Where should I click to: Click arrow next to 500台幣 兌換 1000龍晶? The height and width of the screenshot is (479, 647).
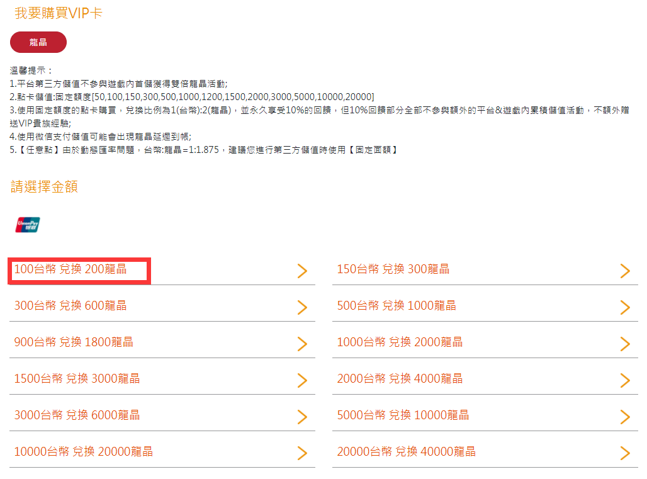tap(625, 307)
